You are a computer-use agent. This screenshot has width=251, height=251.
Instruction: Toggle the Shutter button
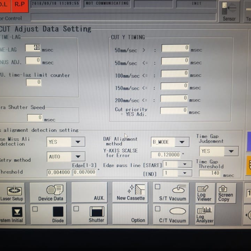[x=89, y=214]
